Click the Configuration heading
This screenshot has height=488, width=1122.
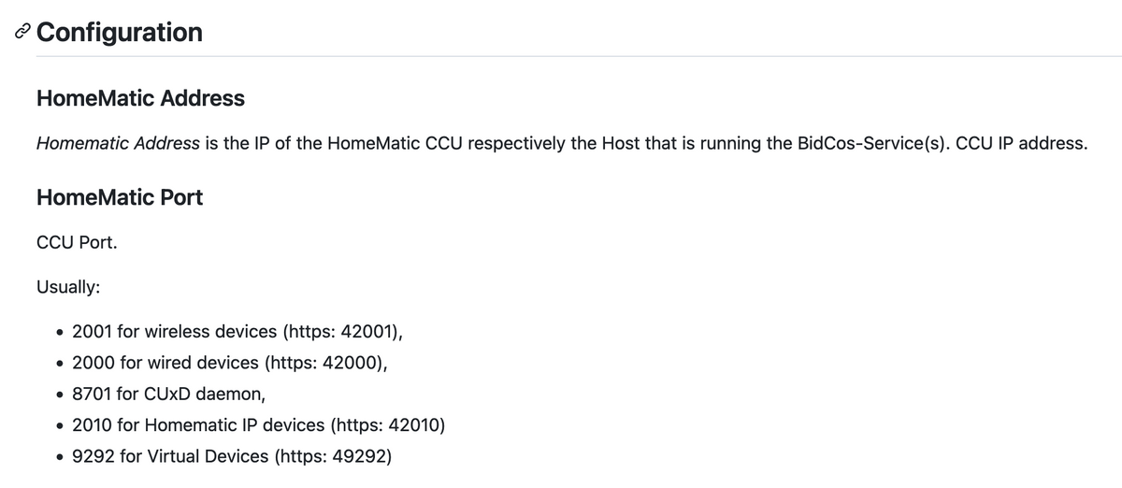[120, 32]
